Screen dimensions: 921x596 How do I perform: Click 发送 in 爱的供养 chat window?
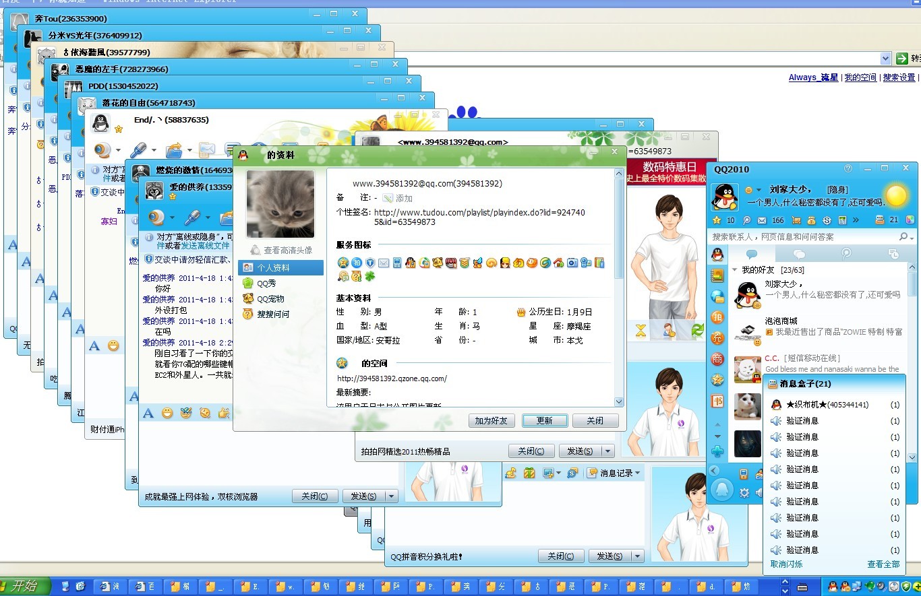point(364,496)
